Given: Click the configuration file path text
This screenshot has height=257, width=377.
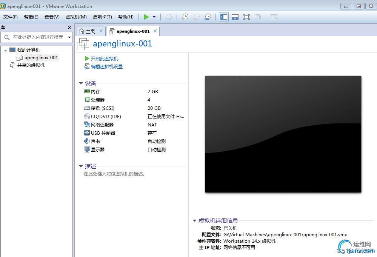Looking at the screenshot, I should click(285, 235).
